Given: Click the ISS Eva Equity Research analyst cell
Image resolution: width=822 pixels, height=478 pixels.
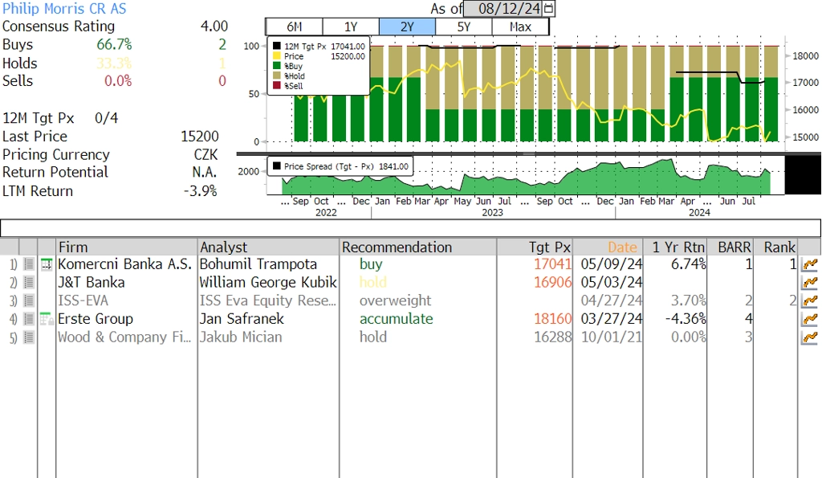Looking at the screenshot, I should pos(268,301).
